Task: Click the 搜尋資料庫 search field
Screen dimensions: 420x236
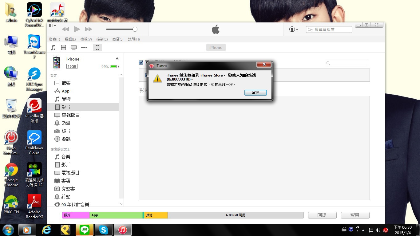Action: click(x=329, y=29)
